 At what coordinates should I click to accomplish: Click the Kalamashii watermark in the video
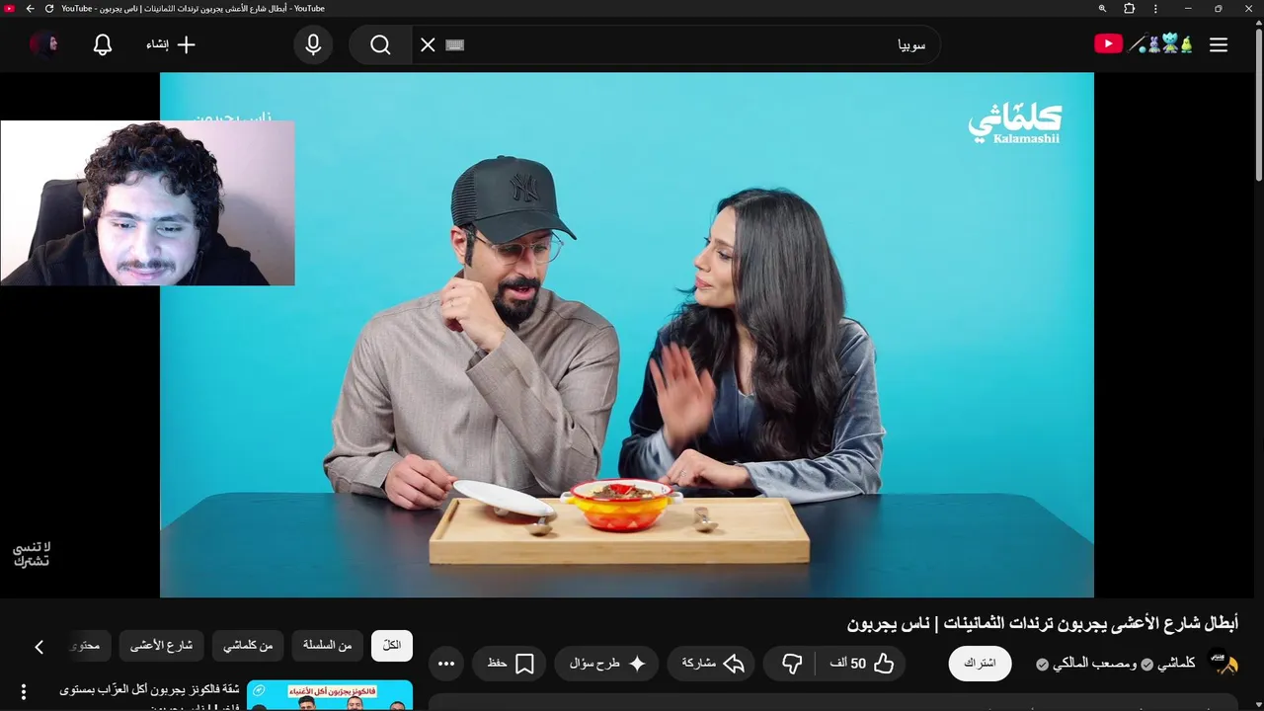pyautogui.click(x=1014, y=123)
